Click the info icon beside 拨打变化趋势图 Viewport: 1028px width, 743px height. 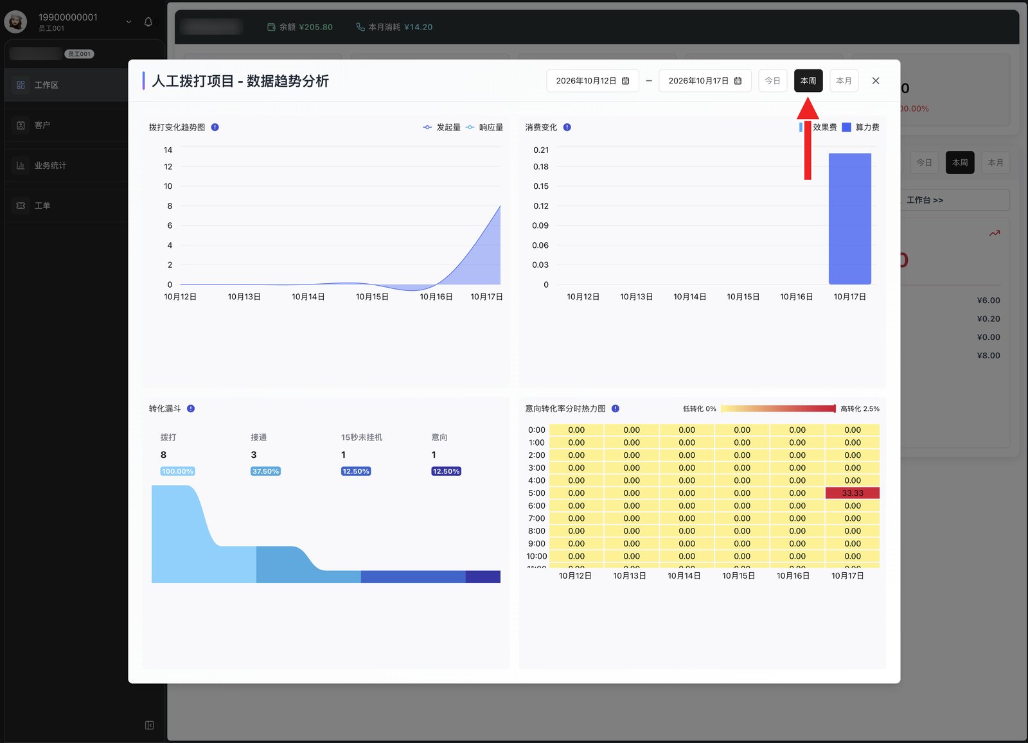pyautogui.click(x=215, y=127)
